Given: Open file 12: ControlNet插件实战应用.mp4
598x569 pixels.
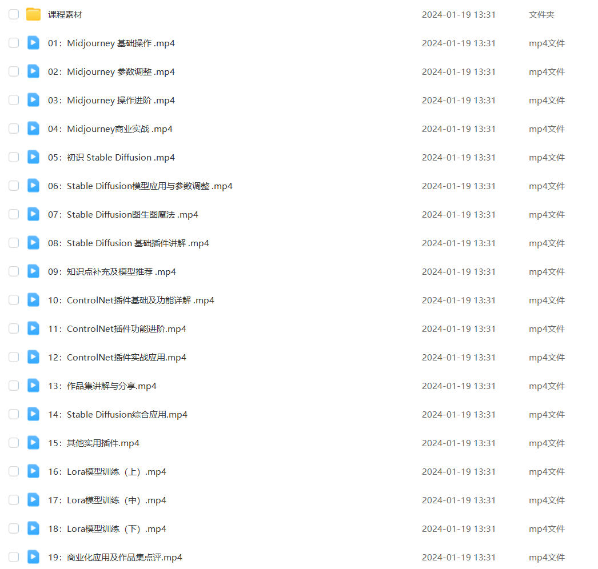Looking at the screenshot, I should pos(117,358).
